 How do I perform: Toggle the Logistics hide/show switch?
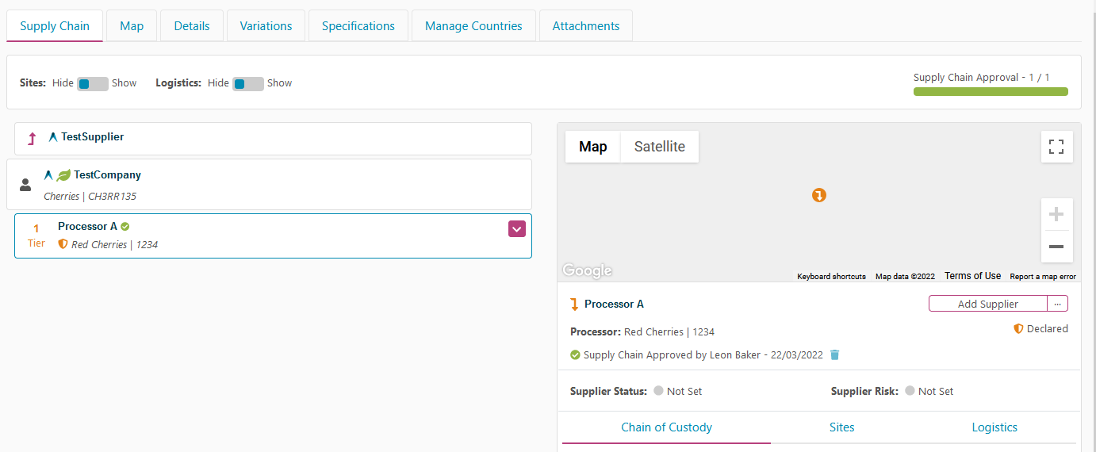click(x=247, y=83)
